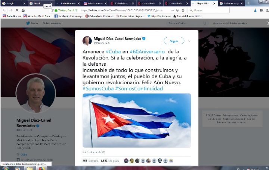Open #60Aniversario hashtag link
This screenshot has width=269, height=170.
click(x=147, y=51)
